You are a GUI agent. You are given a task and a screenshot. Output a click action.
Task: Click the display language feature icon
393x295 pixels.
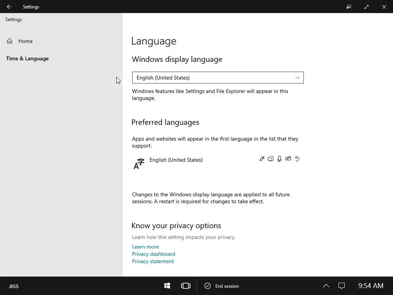(x=262, y=159)
